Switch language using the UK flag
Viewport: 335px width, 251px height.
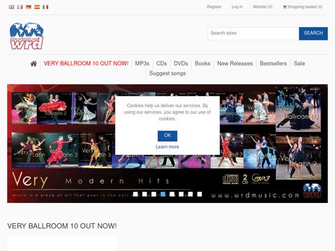pyautogui.click(x=11, y=7)
